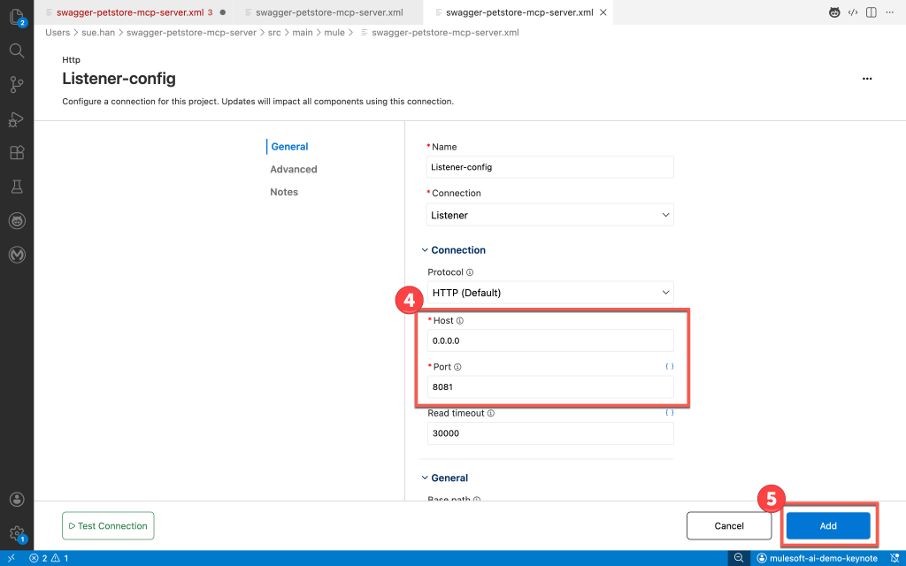Open the Protocol HTTP (Default) dropdown
The image size is (906, 566).
click(x=549, y=293)
